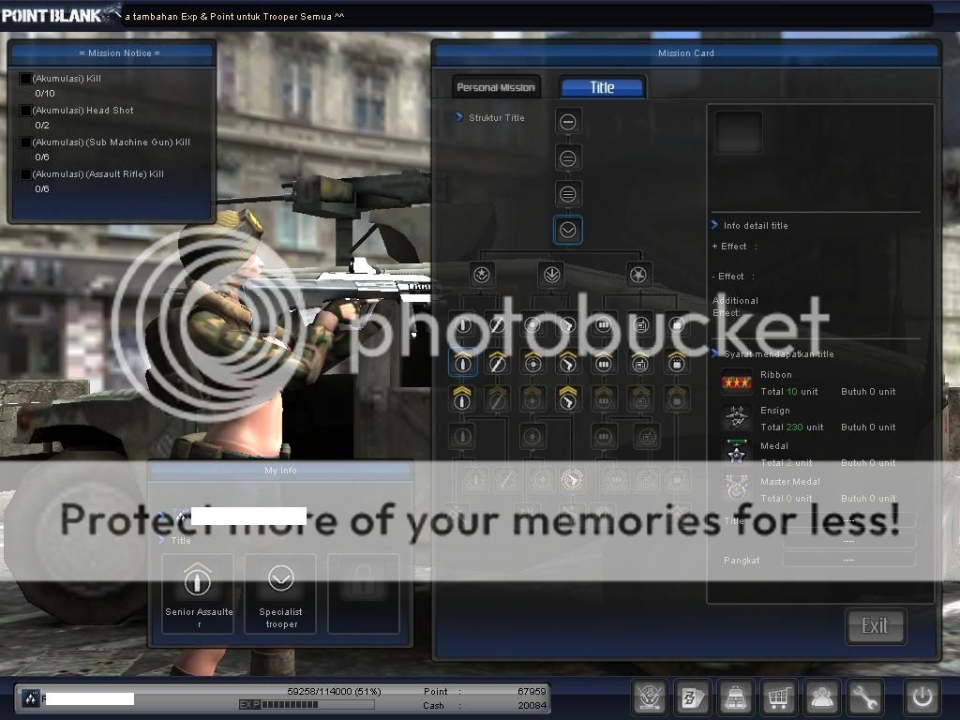Click the experience text 59258/114000 (51%)
Screen dimensions: 960x720
[335, 691]
